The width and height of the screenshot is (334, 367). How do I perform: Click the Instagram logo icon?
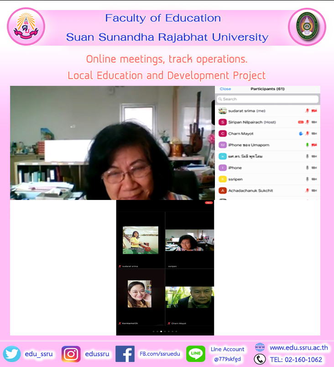[71, 354]
